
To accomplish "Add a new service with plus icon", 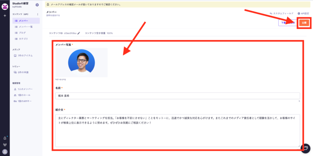I will tap(5, 16).
